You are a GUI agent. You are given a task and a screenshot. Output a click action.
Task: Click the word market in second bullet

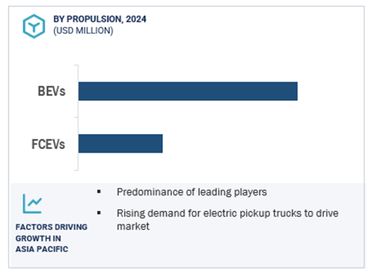pyautogui.click(x=133, y=226)
